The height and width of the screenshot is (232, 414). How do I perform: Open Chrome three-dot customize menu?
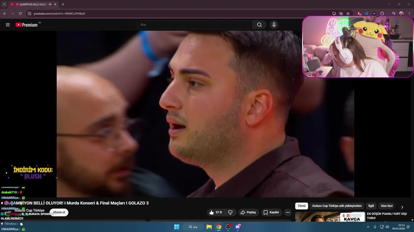(x=409, y=14)
